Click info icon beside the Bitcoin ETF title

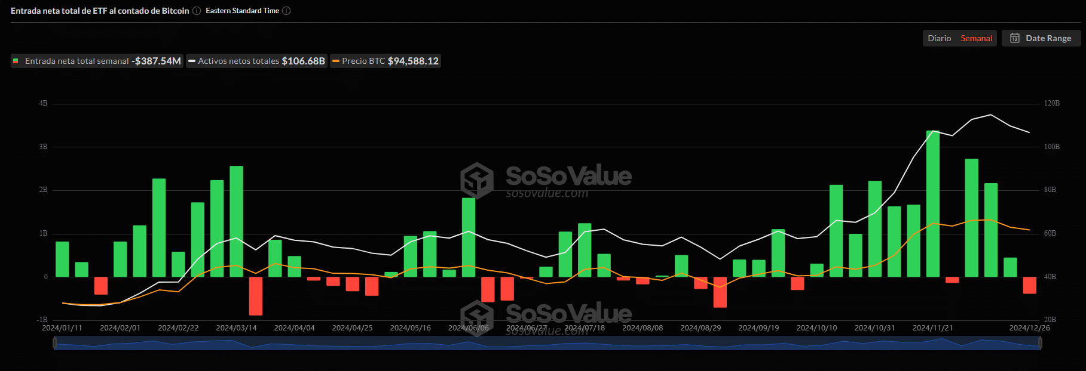point(196,11)
